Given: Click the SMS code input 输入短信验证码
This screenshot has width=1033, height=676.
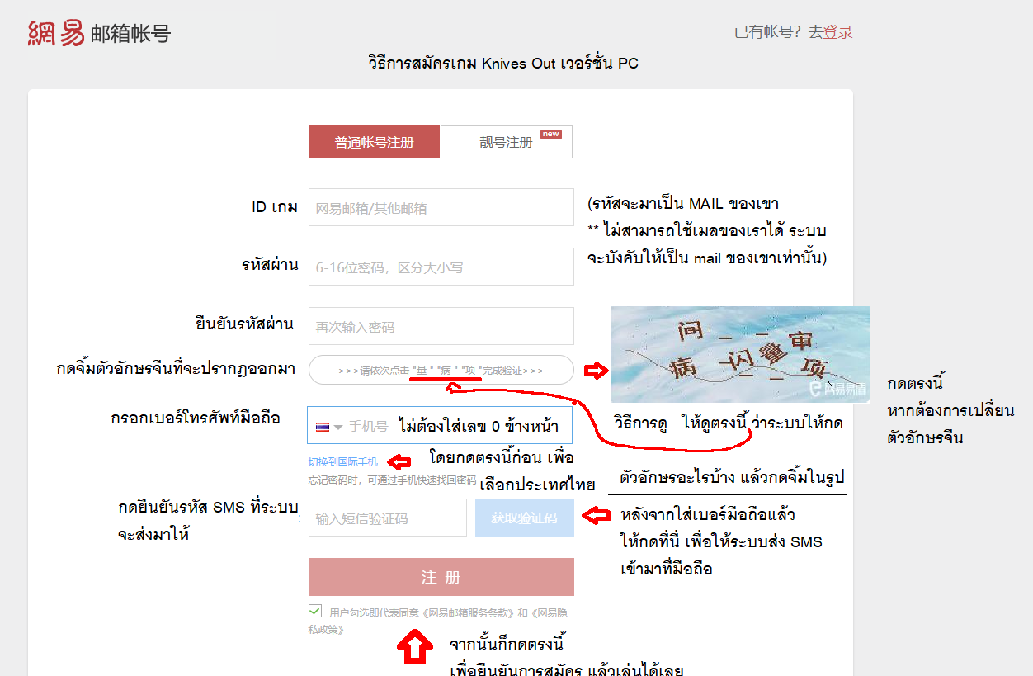Looking at the screenshot, I should click(x=388, y=518).
